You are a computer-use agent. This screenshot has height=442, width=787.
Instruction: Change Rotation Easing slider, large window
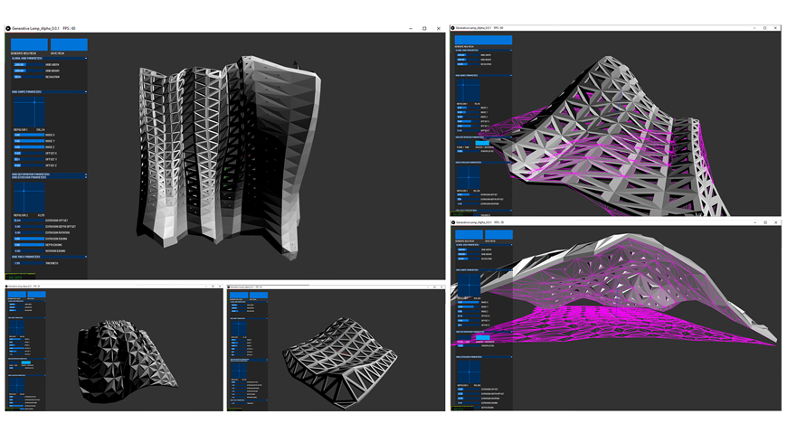(x=29, y=251)
